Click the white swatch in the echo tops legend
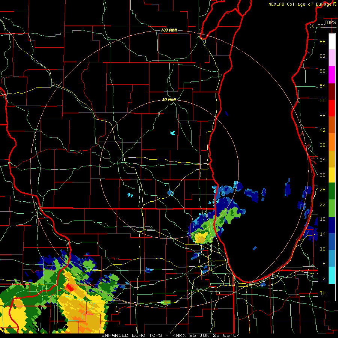338x338 pixels. [x=332, y=41]
